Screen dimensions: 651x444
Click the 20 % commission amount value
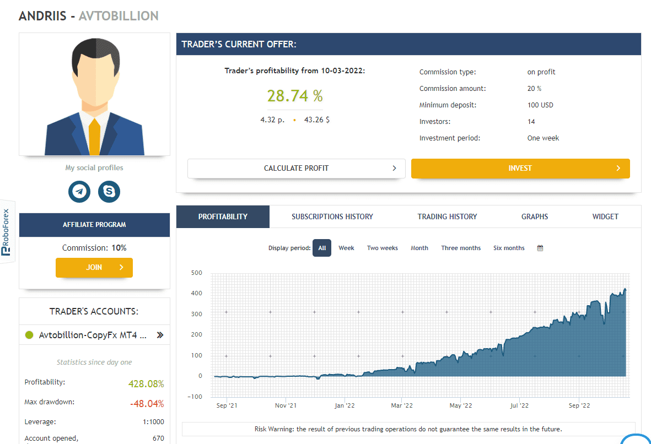click(x=534, y=88)
